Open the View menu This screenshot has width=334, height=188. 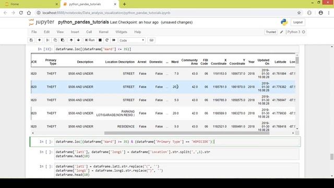click(60, 32)
